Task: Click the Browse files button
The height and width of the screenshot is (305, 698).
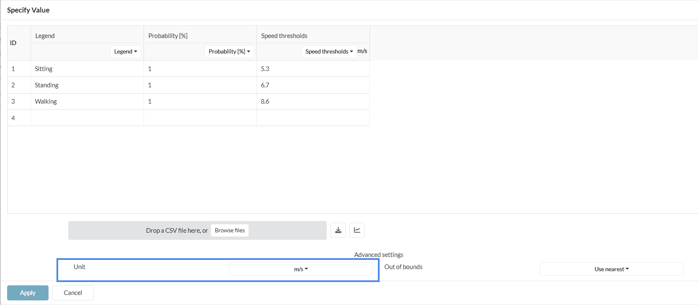Action: coord(230,230)
